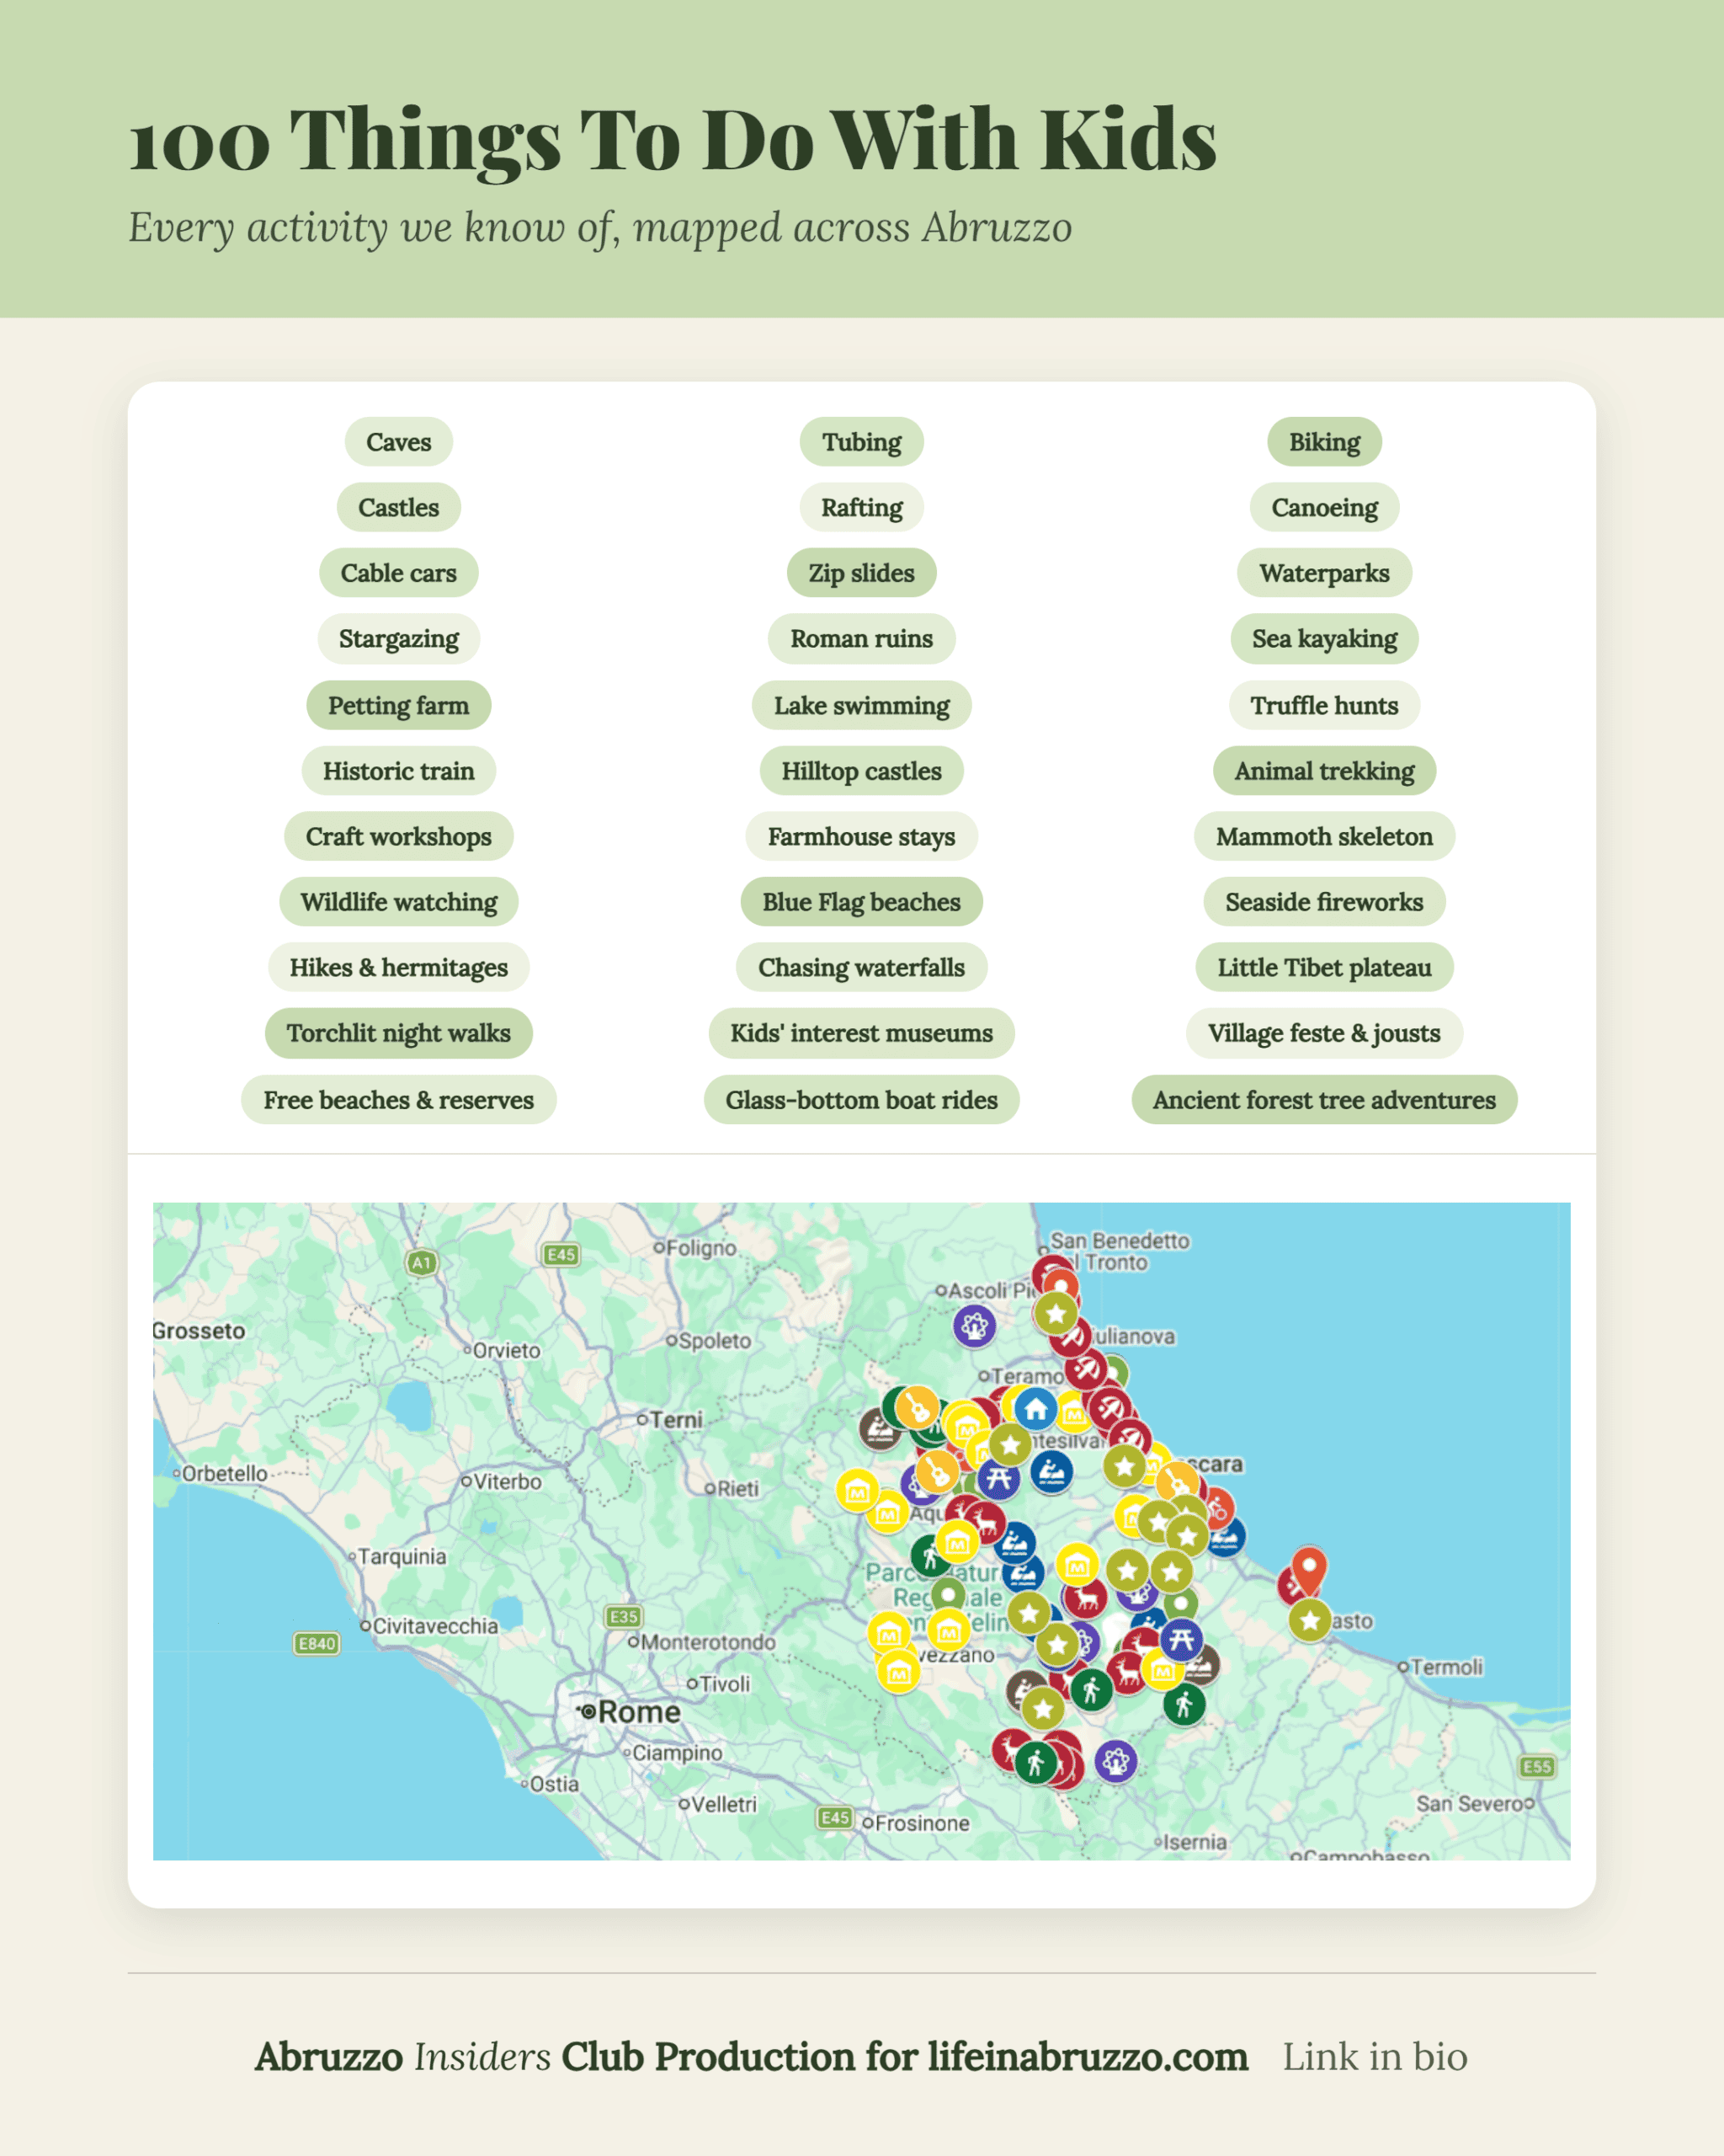This screenshot has height=2156, width=1724.
Task: Select the Village feste & jousts tag
Action: coord(1324,1033)
